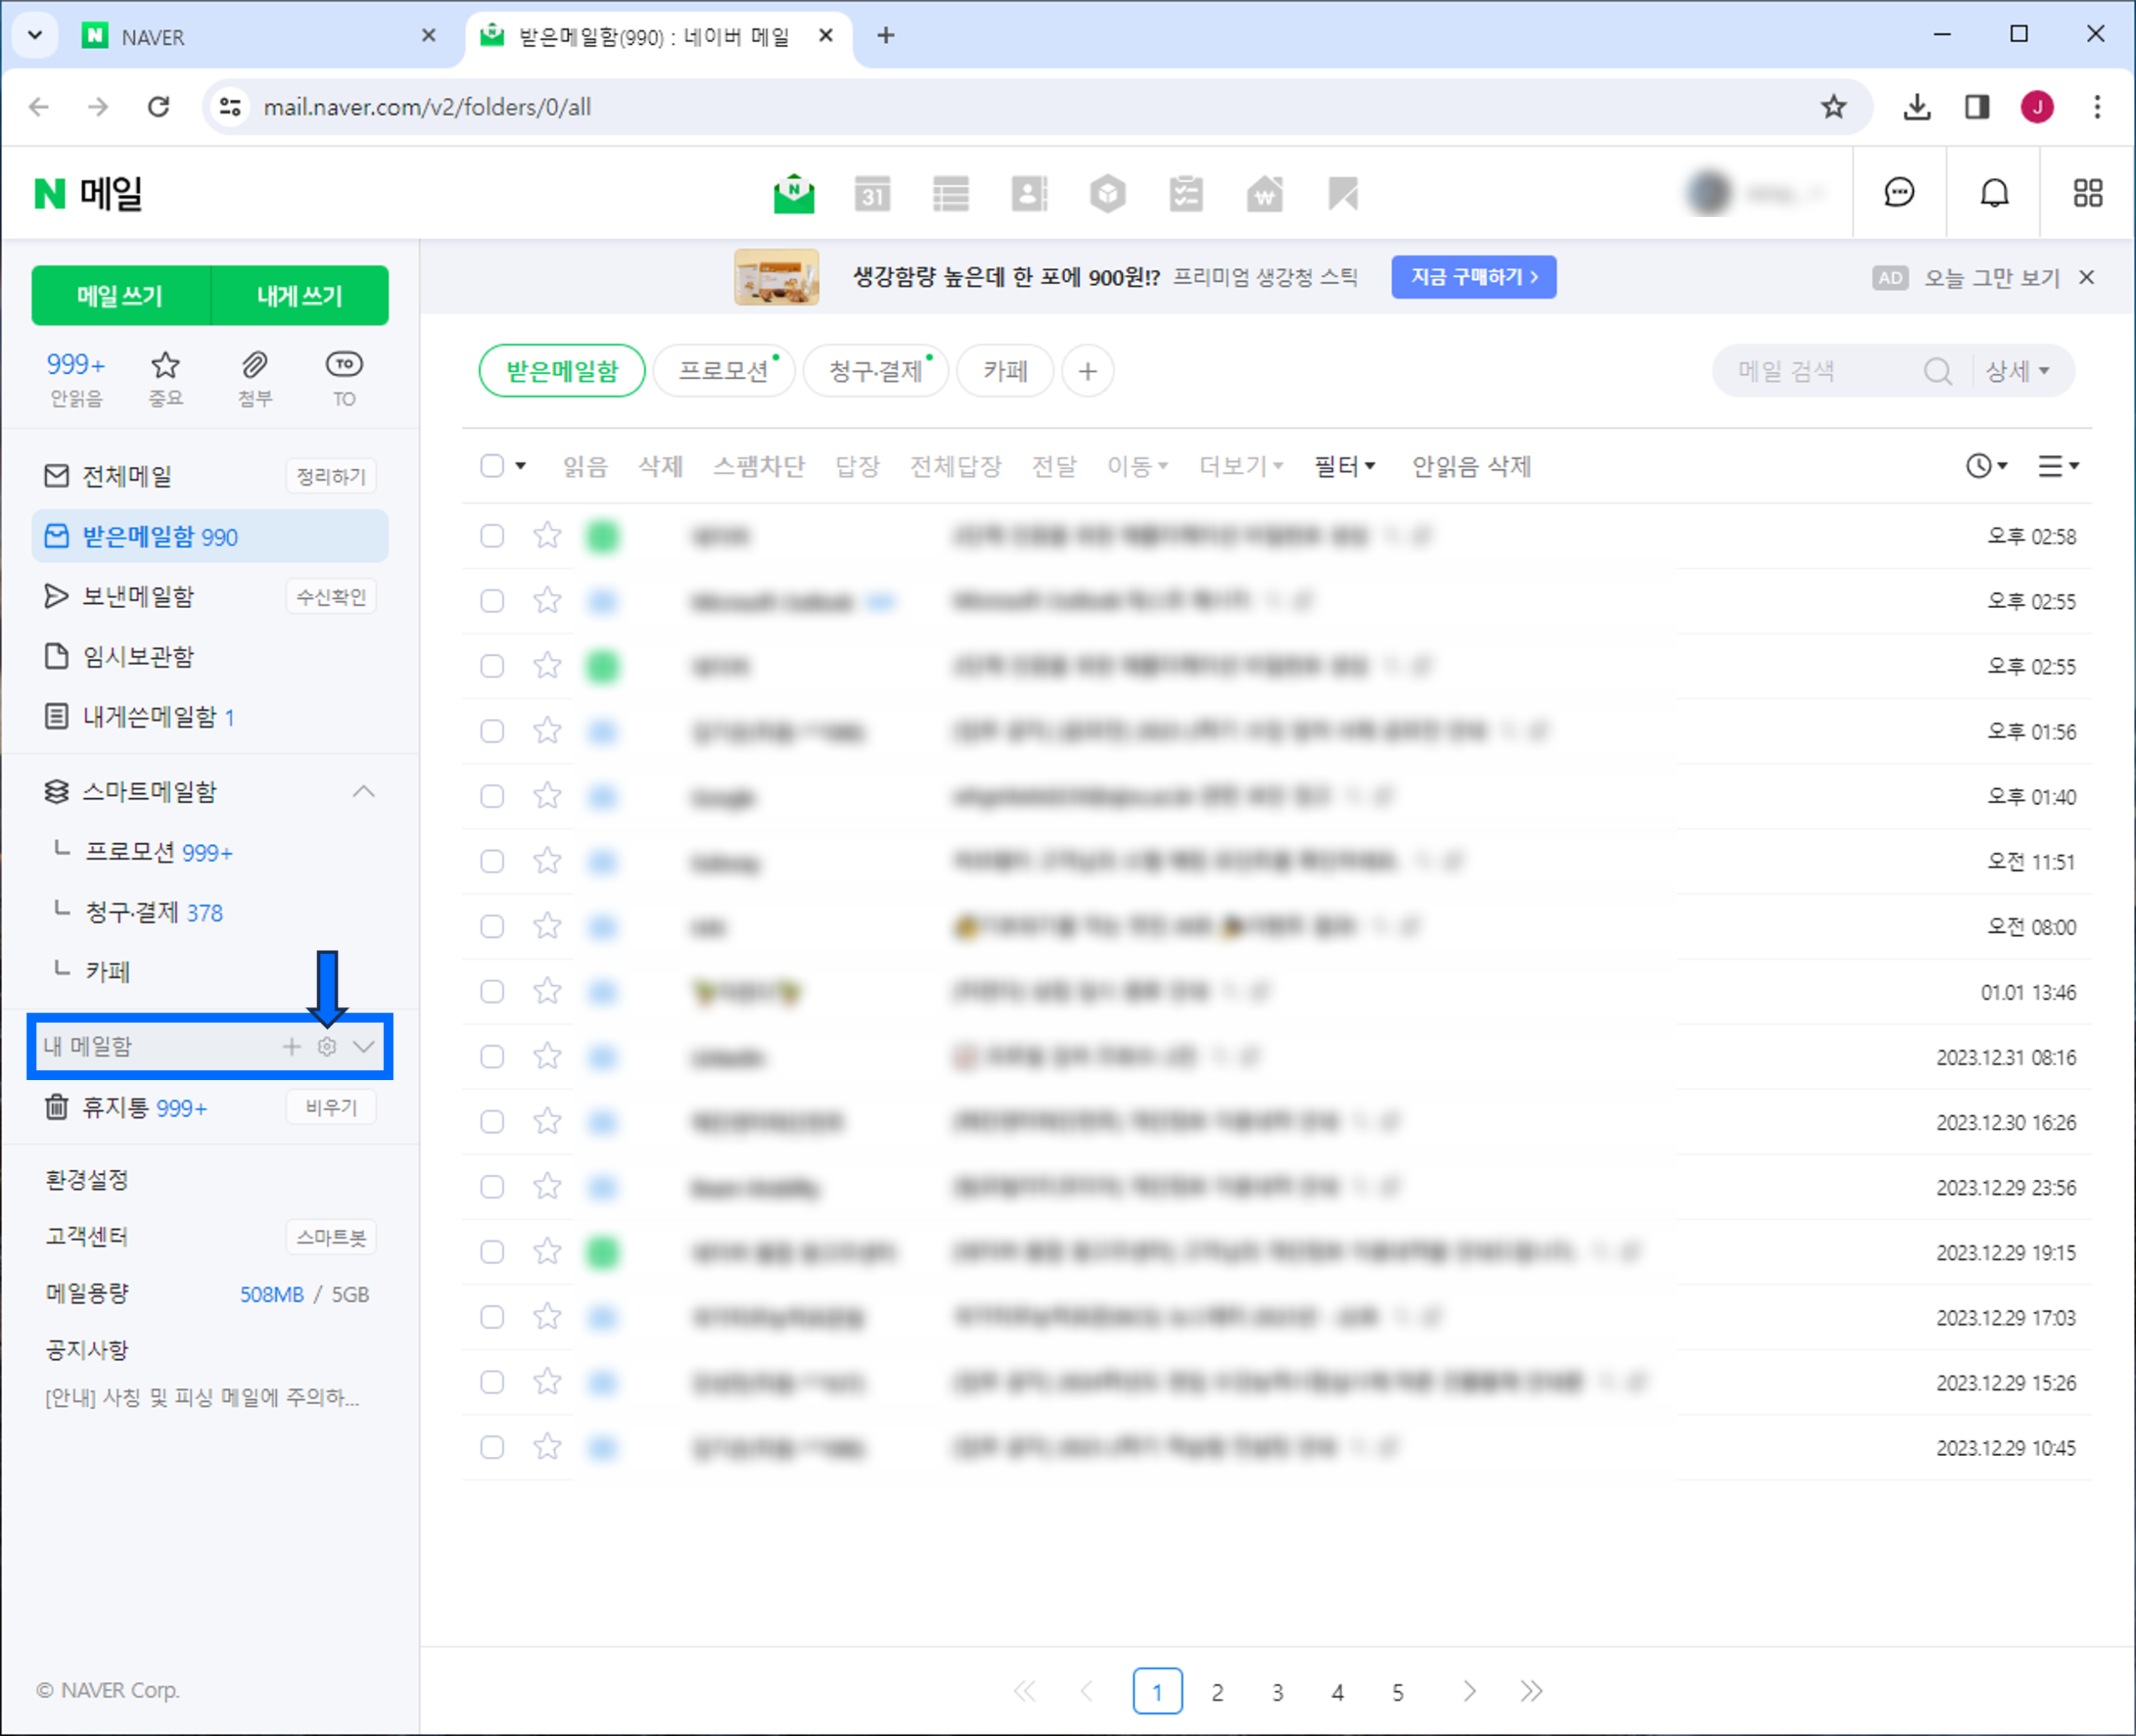Screen dimensions: 2136x1736
Task: Open the 상세 search options dropdown
Action: coord(2017,372)
